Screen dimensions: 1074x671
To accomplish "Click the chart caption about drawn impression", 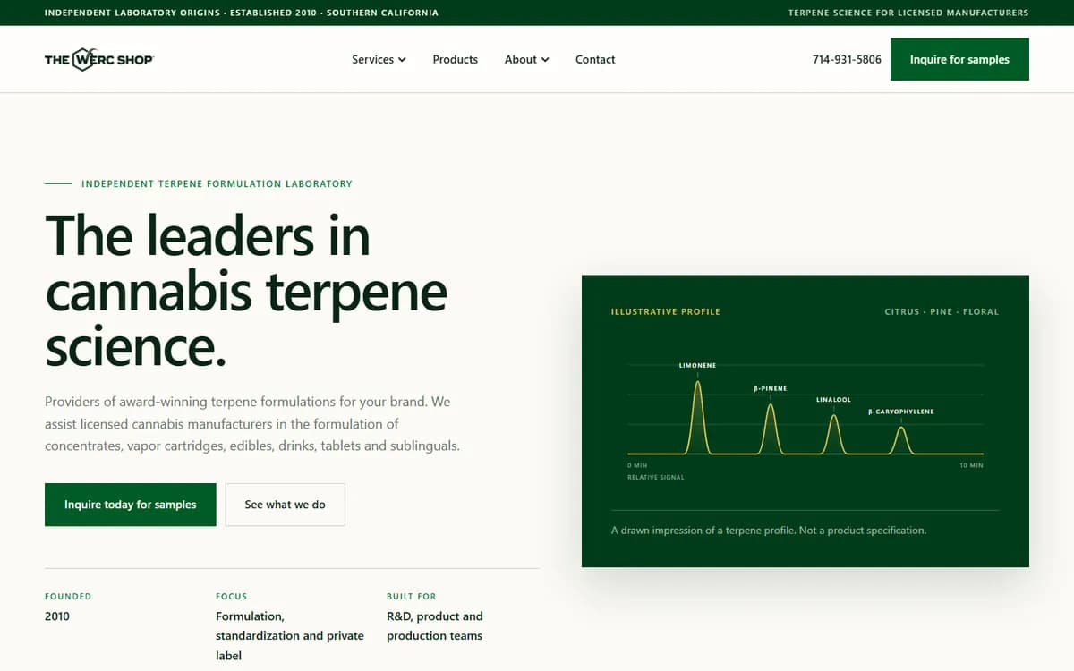I will click(x=769, y=531).
